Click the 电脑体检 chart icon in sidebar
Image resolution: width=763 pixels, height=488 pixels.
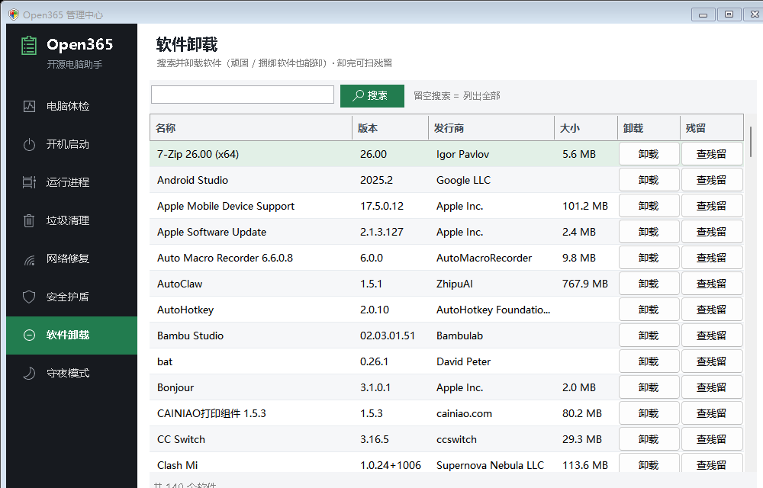point(29,106)
